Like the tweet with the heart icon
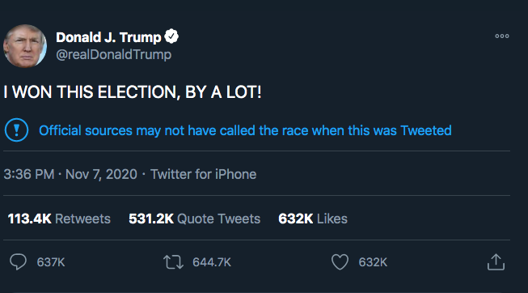528x293 pixels. (x=340, y=262)
